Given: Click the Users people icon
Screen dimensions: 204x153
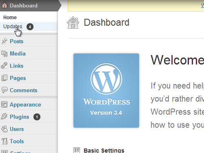Looking at the screenshot, I should point(4,129).
